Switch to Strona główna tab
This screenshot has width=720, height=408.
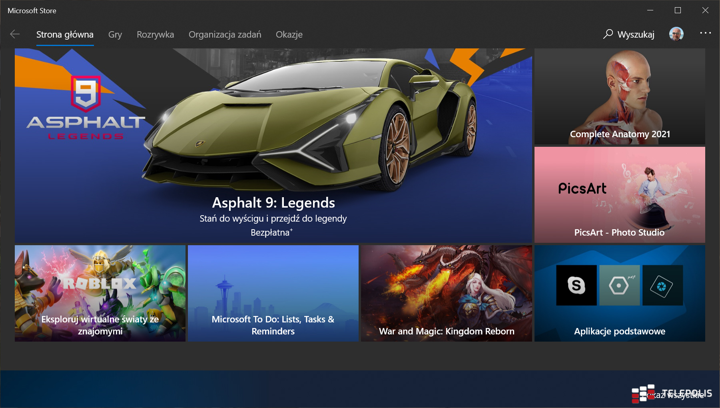click(65, 35)
